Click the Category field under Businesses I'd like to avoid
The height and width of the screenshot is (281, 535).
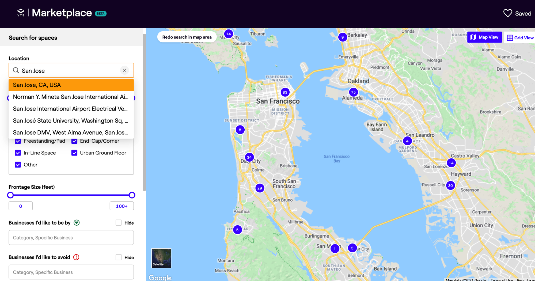[x=71, y=272]
